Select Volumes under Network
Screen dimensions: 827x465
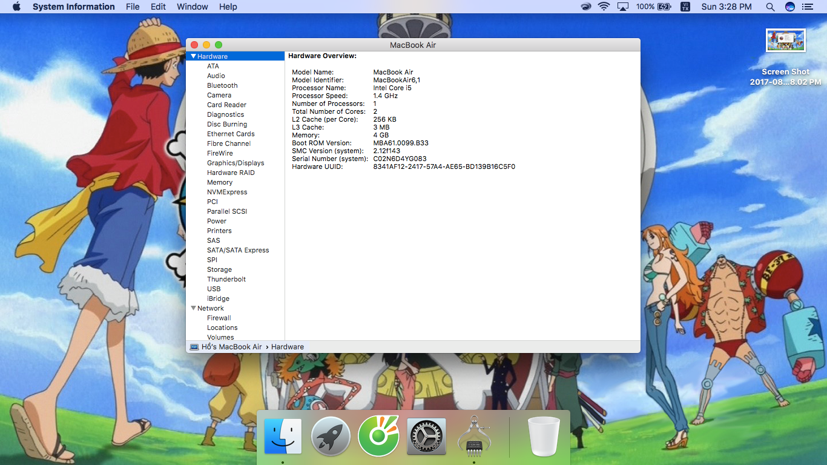click(x=220, y=337)
